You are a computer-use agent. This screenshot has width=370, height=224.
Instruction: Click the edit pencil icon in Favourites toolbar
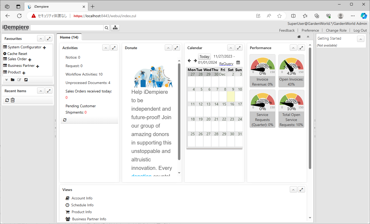19,80
